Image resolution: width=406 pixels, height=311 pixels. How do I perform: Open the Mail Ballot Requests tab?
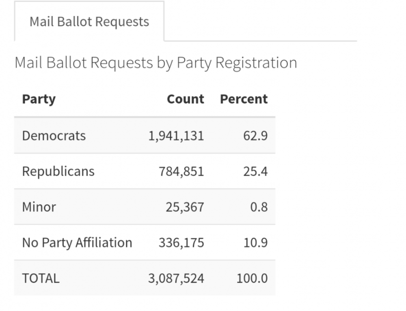click(89, 21)
